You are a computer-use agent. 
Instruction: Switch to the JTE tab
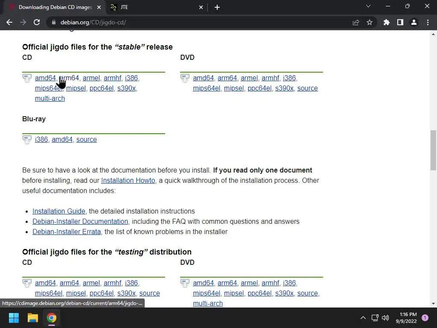coord(157,8)
